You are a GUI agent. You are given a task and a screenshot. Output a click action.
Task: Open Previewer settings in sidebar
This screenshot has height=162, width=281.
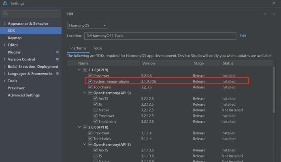[x=16, y=88]
